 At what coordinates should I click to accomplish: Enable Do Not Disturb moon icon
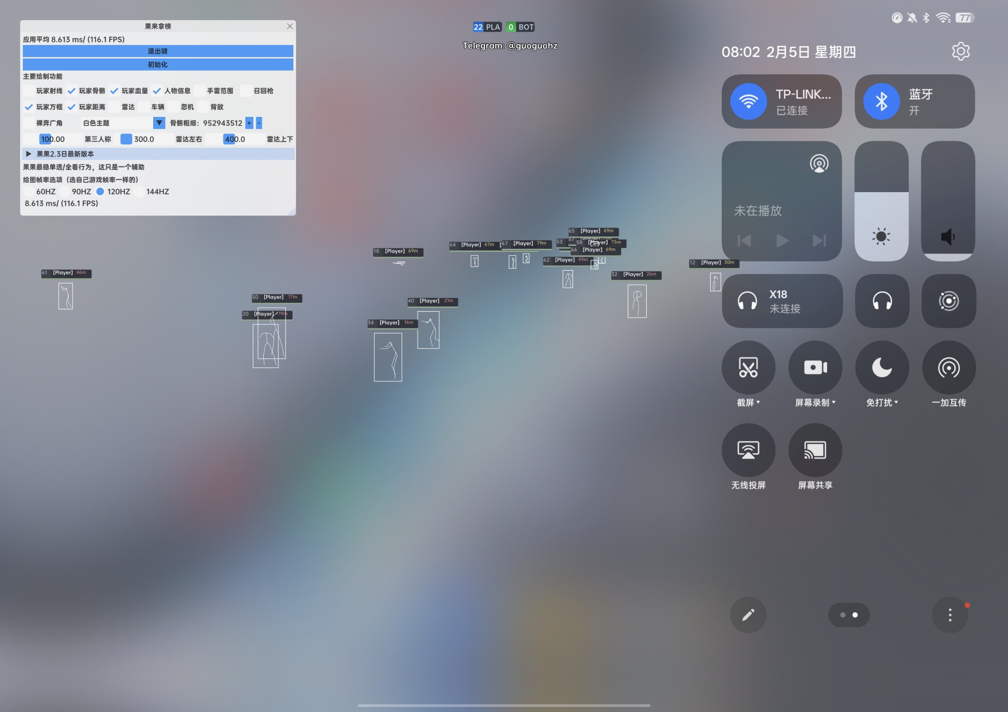tap(882, 367)
